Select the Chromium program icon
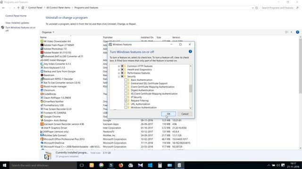Screen dimensions: 302x169 point(42,90)
